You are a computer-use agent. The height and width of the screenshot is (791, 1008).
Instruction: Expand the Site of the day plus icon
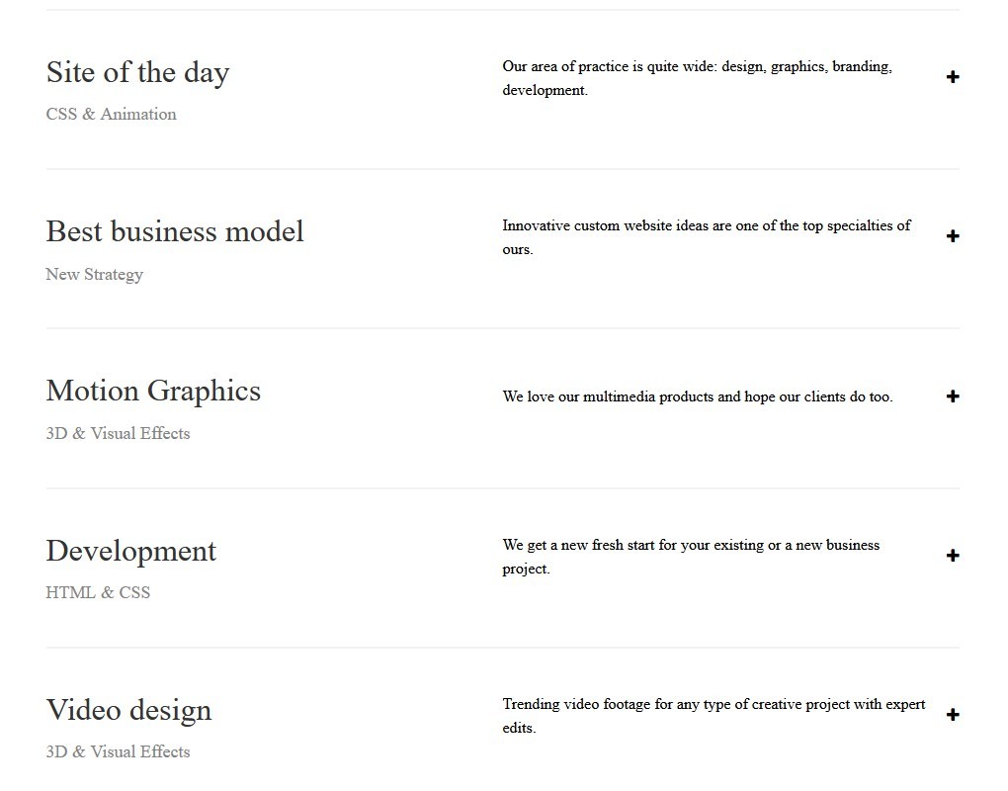pyautogui.click(x=952, y=77)
